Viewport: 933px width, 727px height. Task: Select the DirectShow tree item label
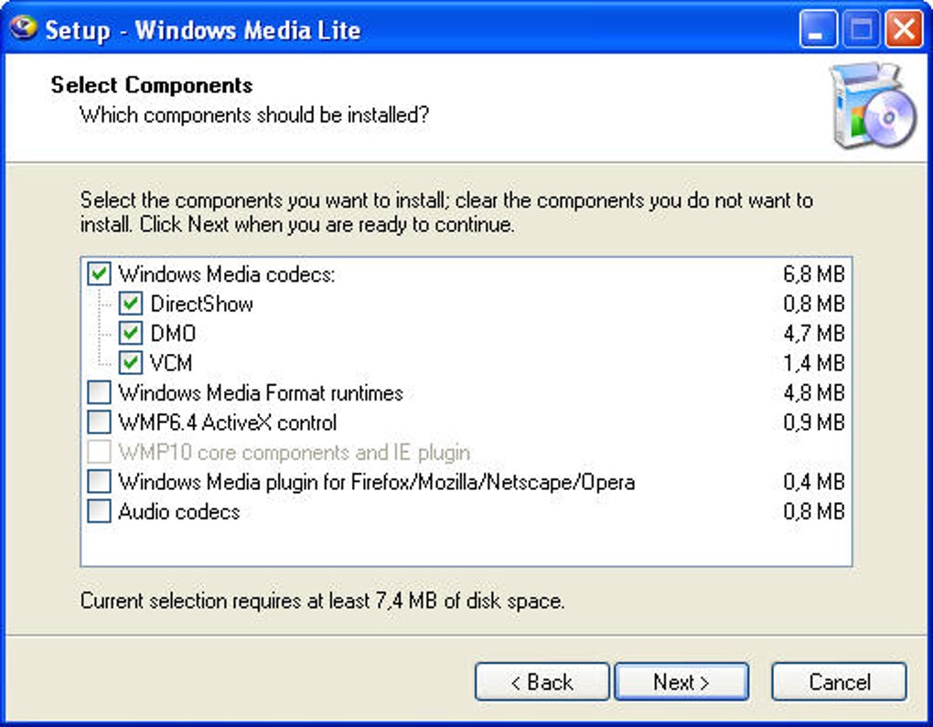(x=201, y=304)
